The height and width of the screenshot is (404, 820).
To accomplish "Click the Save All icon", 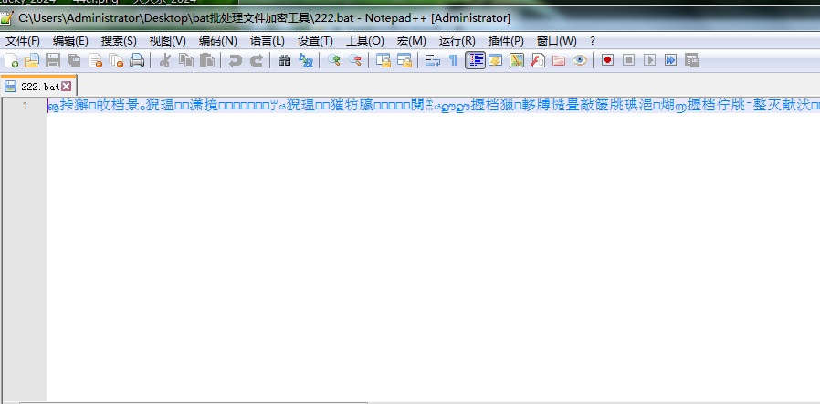I will point(74,60).
